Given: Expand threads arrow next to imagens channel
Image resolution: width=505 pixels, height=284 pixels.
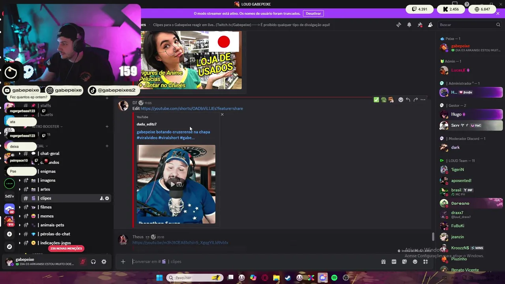Looking at the screenshot, I should [20, 180].
